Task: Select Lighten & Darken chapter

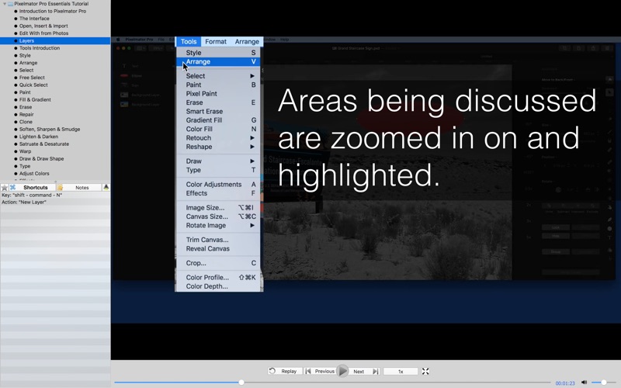Action: [39, 137]
